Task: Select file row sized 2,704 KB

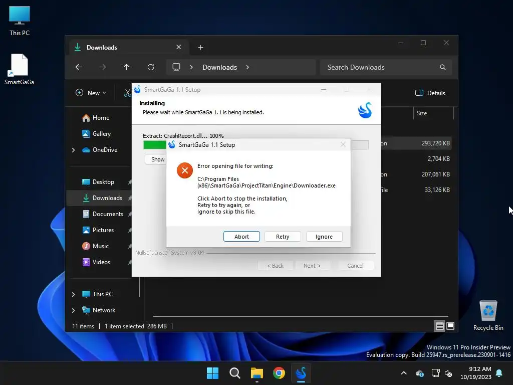Action: pyautogui.click(x=416, y=159)
